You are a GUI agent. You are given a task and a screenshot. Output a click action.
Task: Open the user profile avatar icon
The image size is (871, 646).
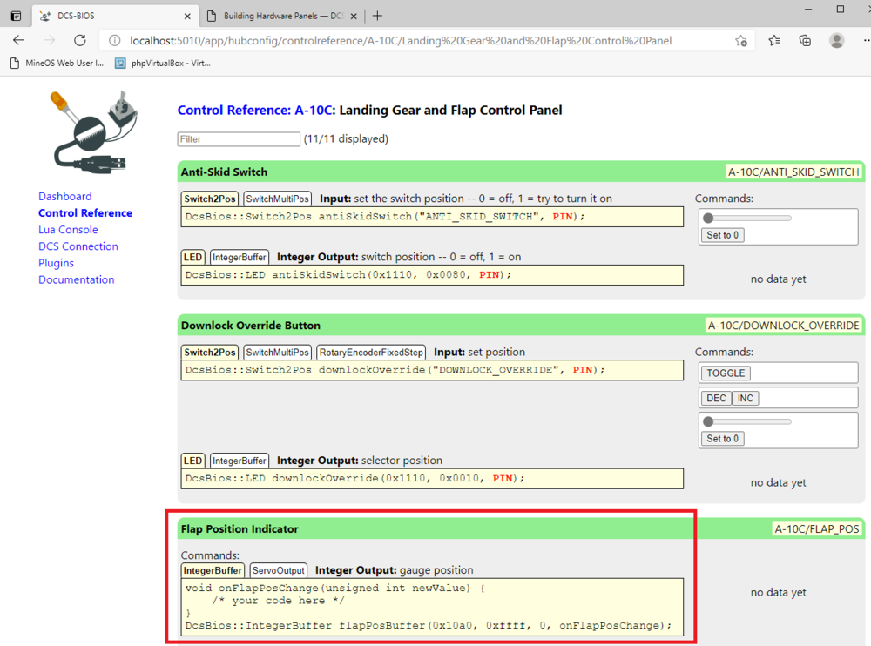point(836,40)
